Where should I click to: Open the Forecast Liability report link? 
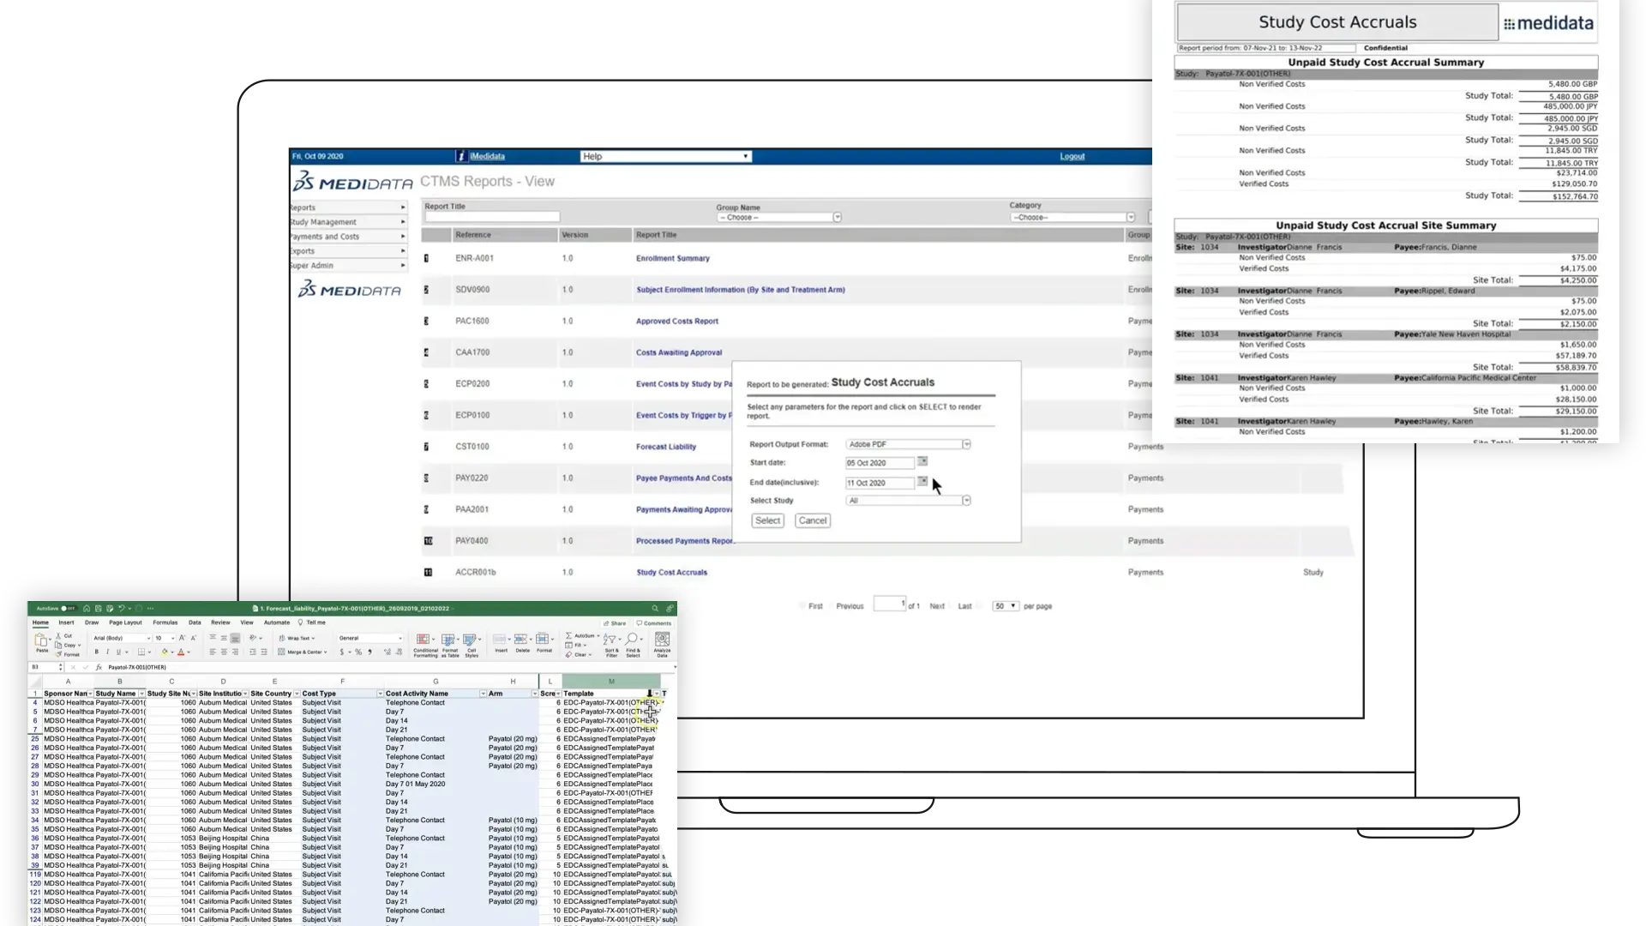coord(665,447)
